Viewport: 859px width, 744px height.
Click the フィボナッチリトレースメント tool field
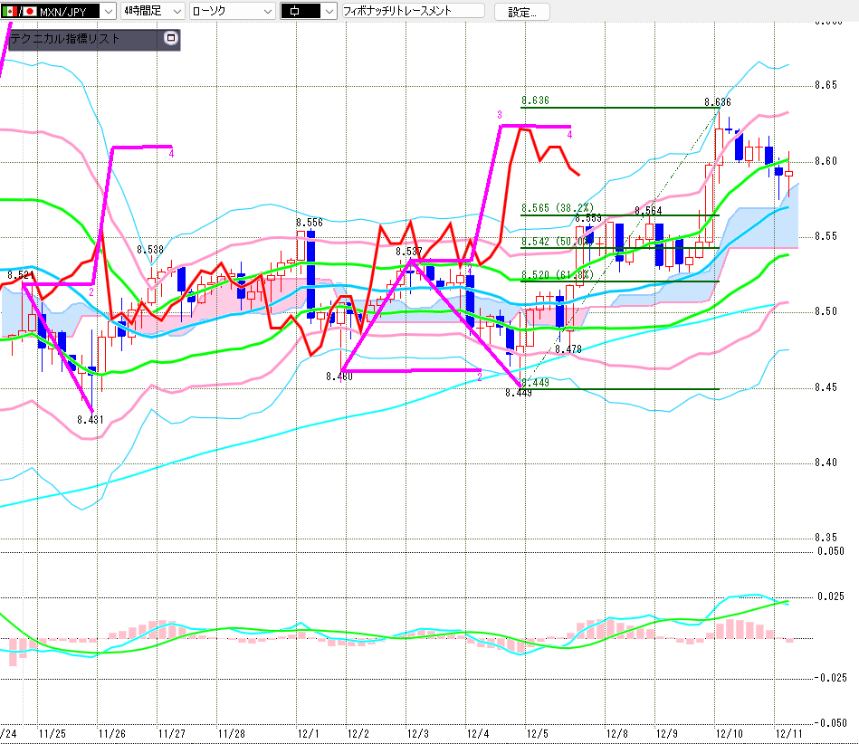pyautogui.click(x=412, y=12)
